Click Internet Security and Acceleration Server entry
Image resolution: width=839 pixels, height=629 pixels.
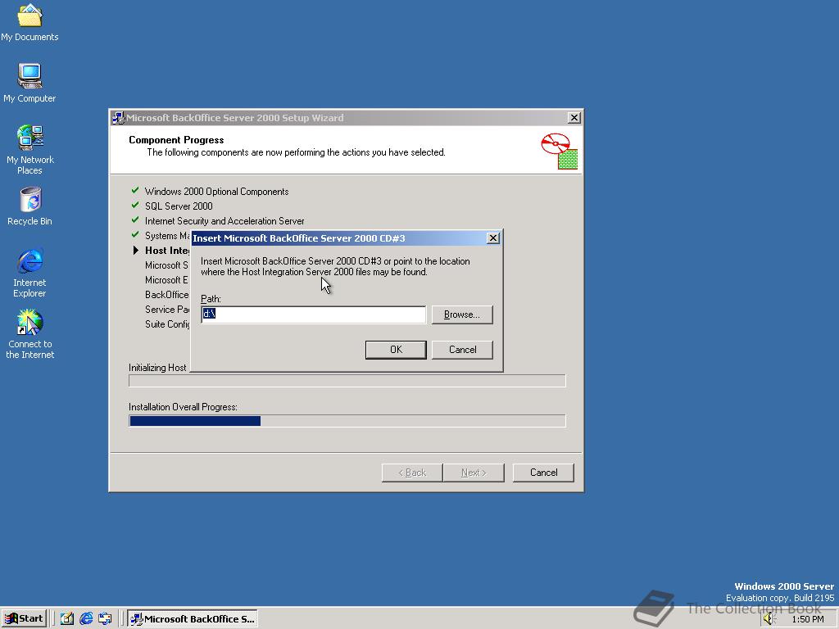pos(224,221)
